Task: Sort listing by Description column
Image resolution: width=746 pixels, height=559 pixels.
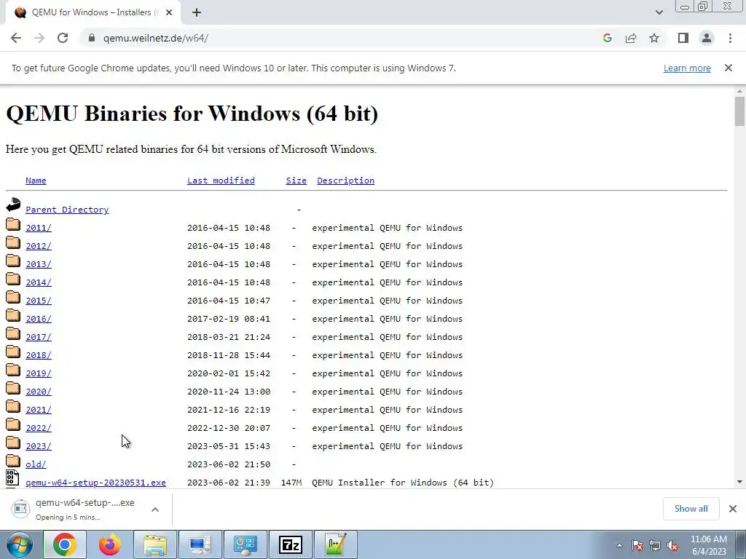Action: click(345, 181)
